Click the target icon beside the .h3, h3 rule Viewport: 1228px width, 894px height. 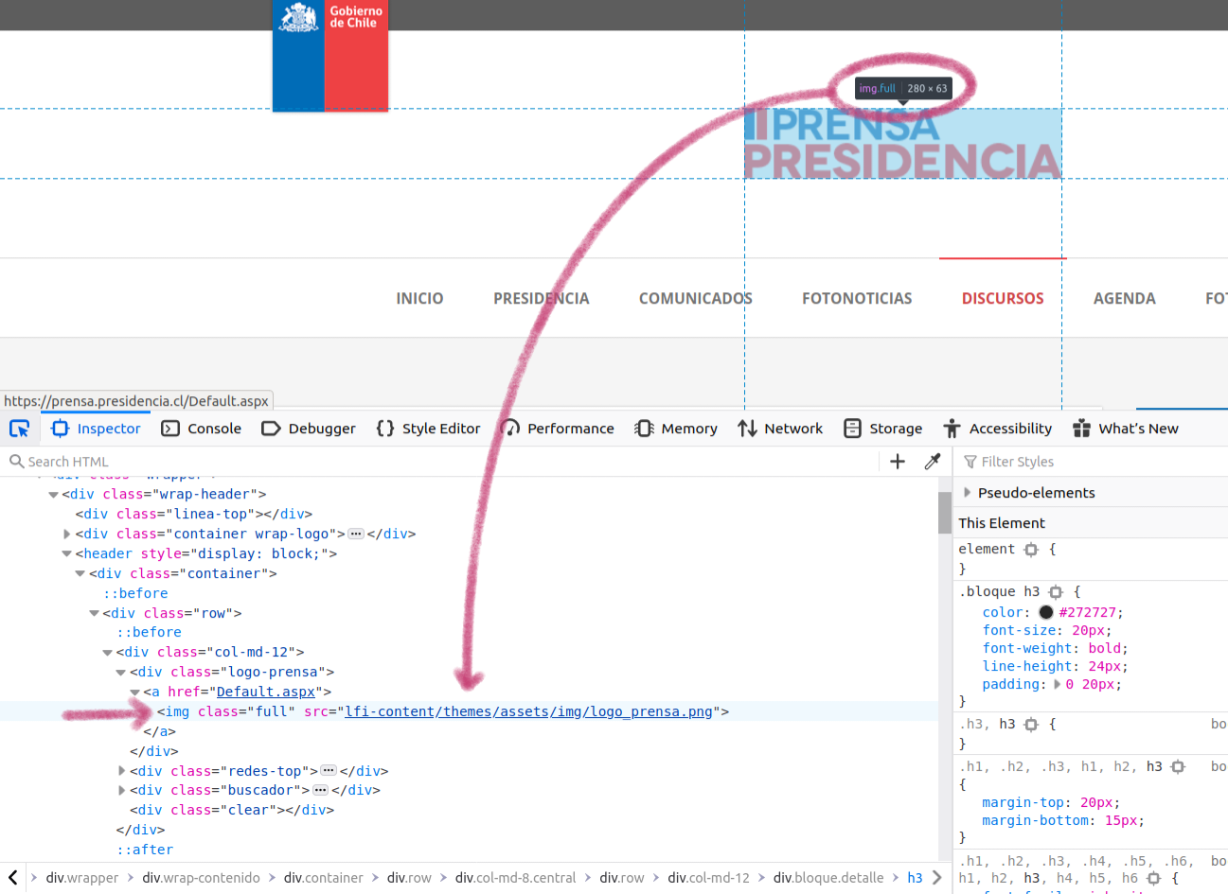click(1031, 724)
